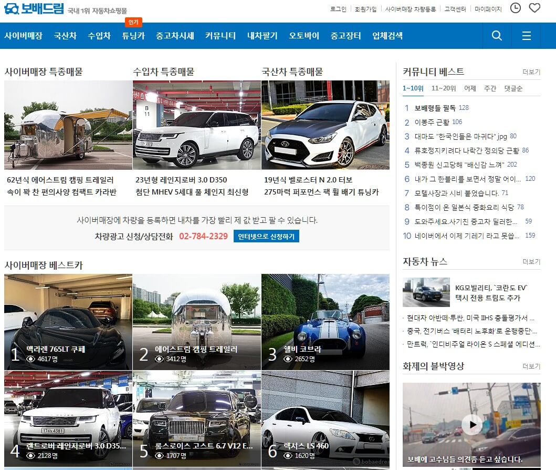The width and height of the screenshot is (556, 470).
Task: Open 맥라렌 765LT 쿠페 best car
Action: 68,322
